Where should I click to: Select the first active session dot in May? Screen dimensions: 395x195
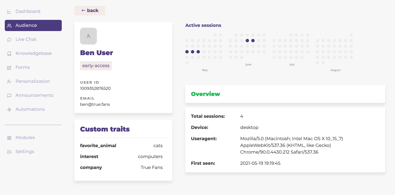187,52
